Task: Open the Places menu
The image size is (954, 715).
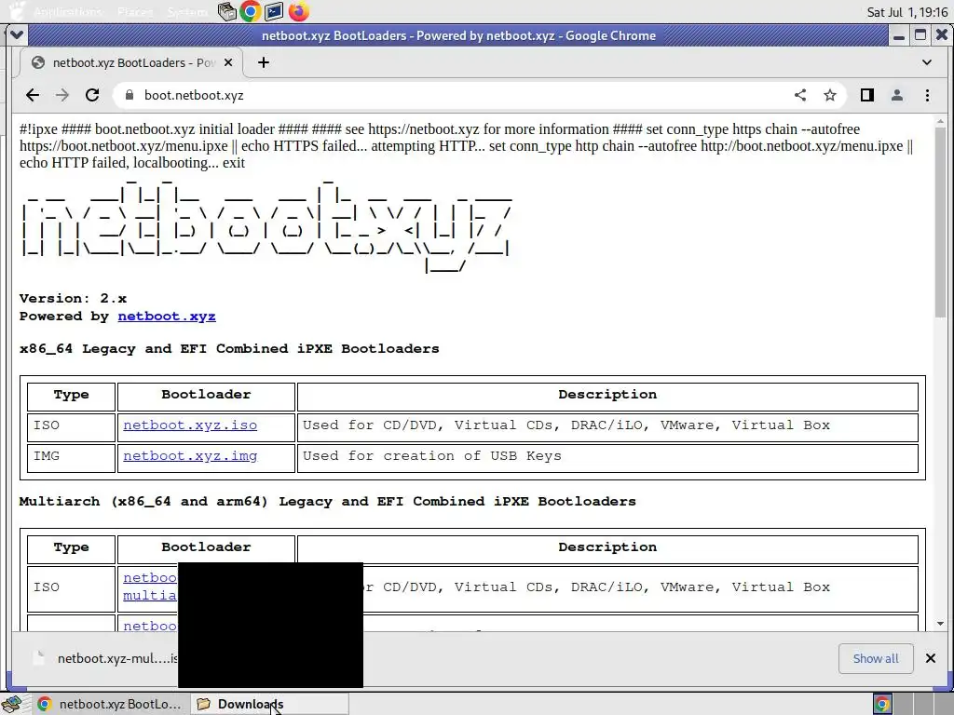Action: point(136,11)
